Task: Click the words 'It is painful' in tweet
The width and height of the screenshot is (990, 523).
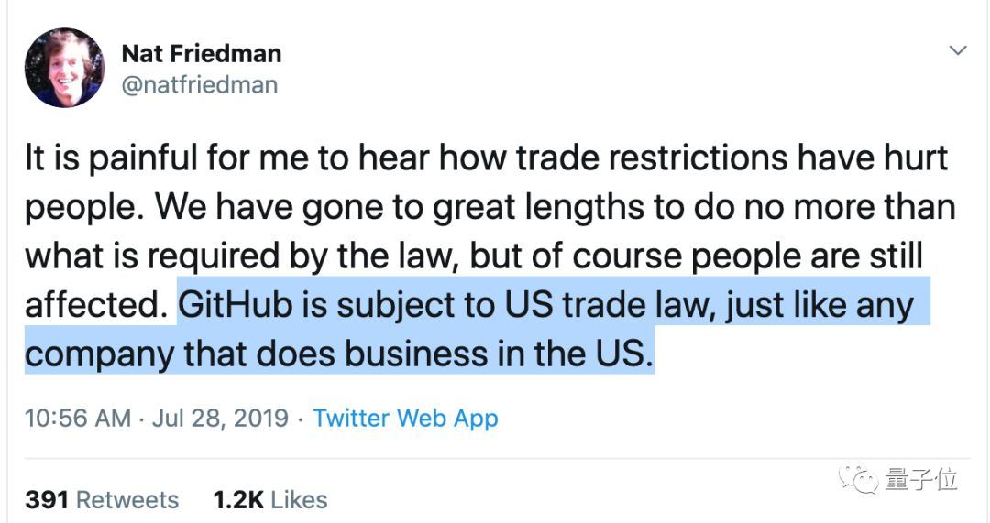Action: pyautogui.click(x=100, y=158)
